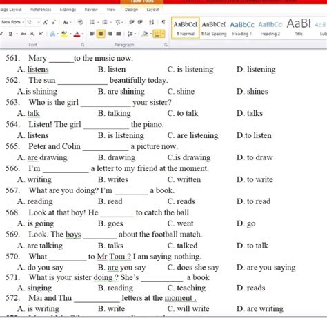The width and height of the screenshot is (327, 318).
Task: Apply bulleted list formatting
Action: tap(92, 22)
